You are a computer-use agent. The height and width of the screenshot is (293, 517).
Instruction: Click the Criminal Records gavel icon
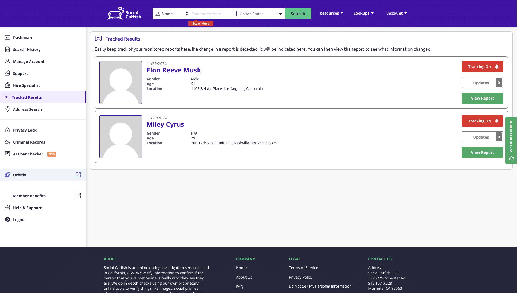click(x=8, y=142)
